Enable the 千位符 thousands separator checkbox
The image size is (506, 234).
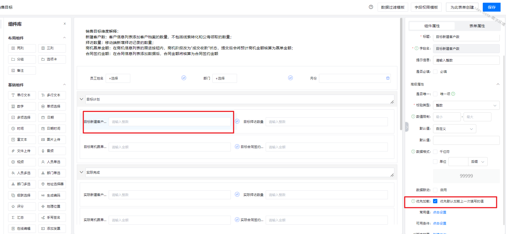coord(435,152)
